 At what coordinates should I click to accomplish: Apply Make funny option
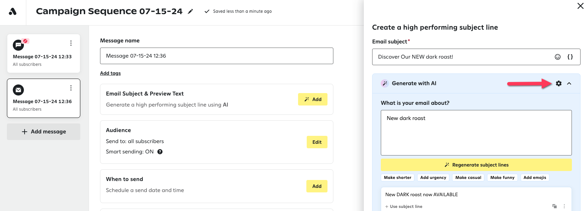pyautogui.click(x=502, y=178)
